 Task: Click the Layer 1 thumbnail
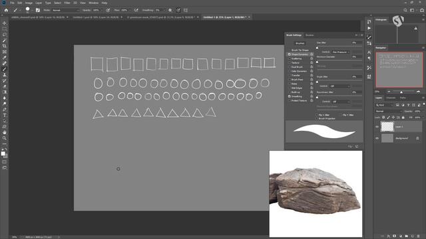click(x=387, y=127)
